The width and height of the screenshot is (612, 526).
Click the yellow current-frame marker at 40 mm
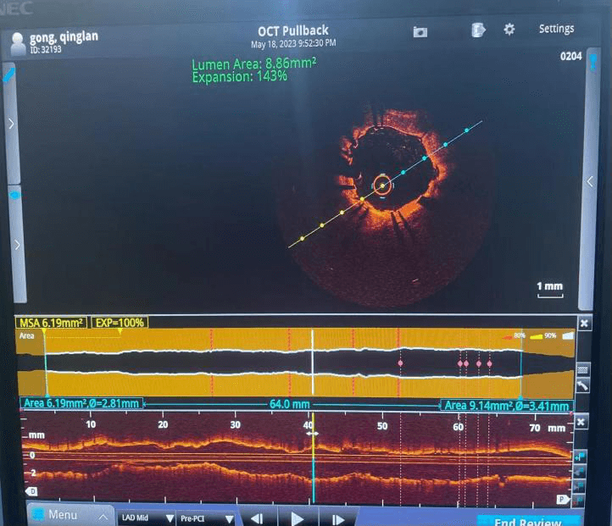(313, 432)
